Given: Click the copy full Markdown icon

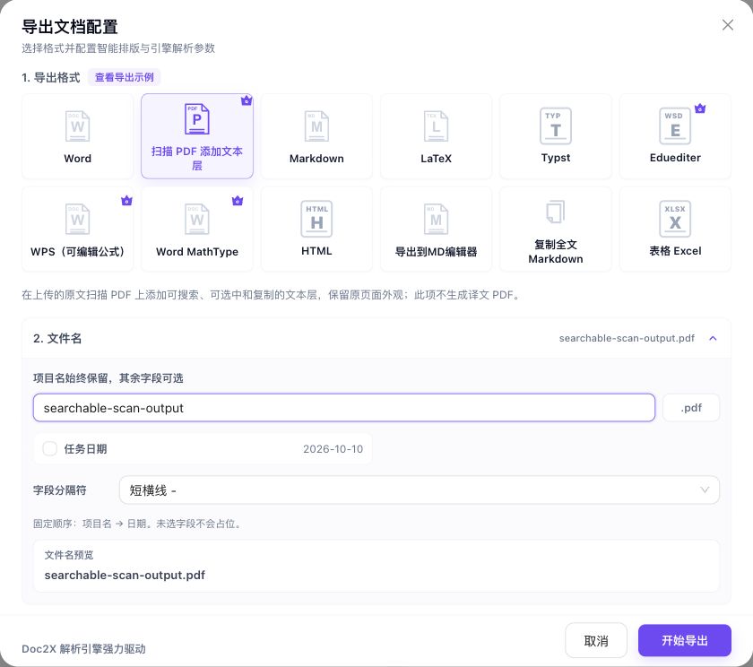Looking at the screenshot, I should coord(556,212).
